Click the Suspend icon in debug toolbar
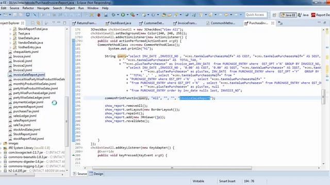330x185 pixels. tap(48, 15)
